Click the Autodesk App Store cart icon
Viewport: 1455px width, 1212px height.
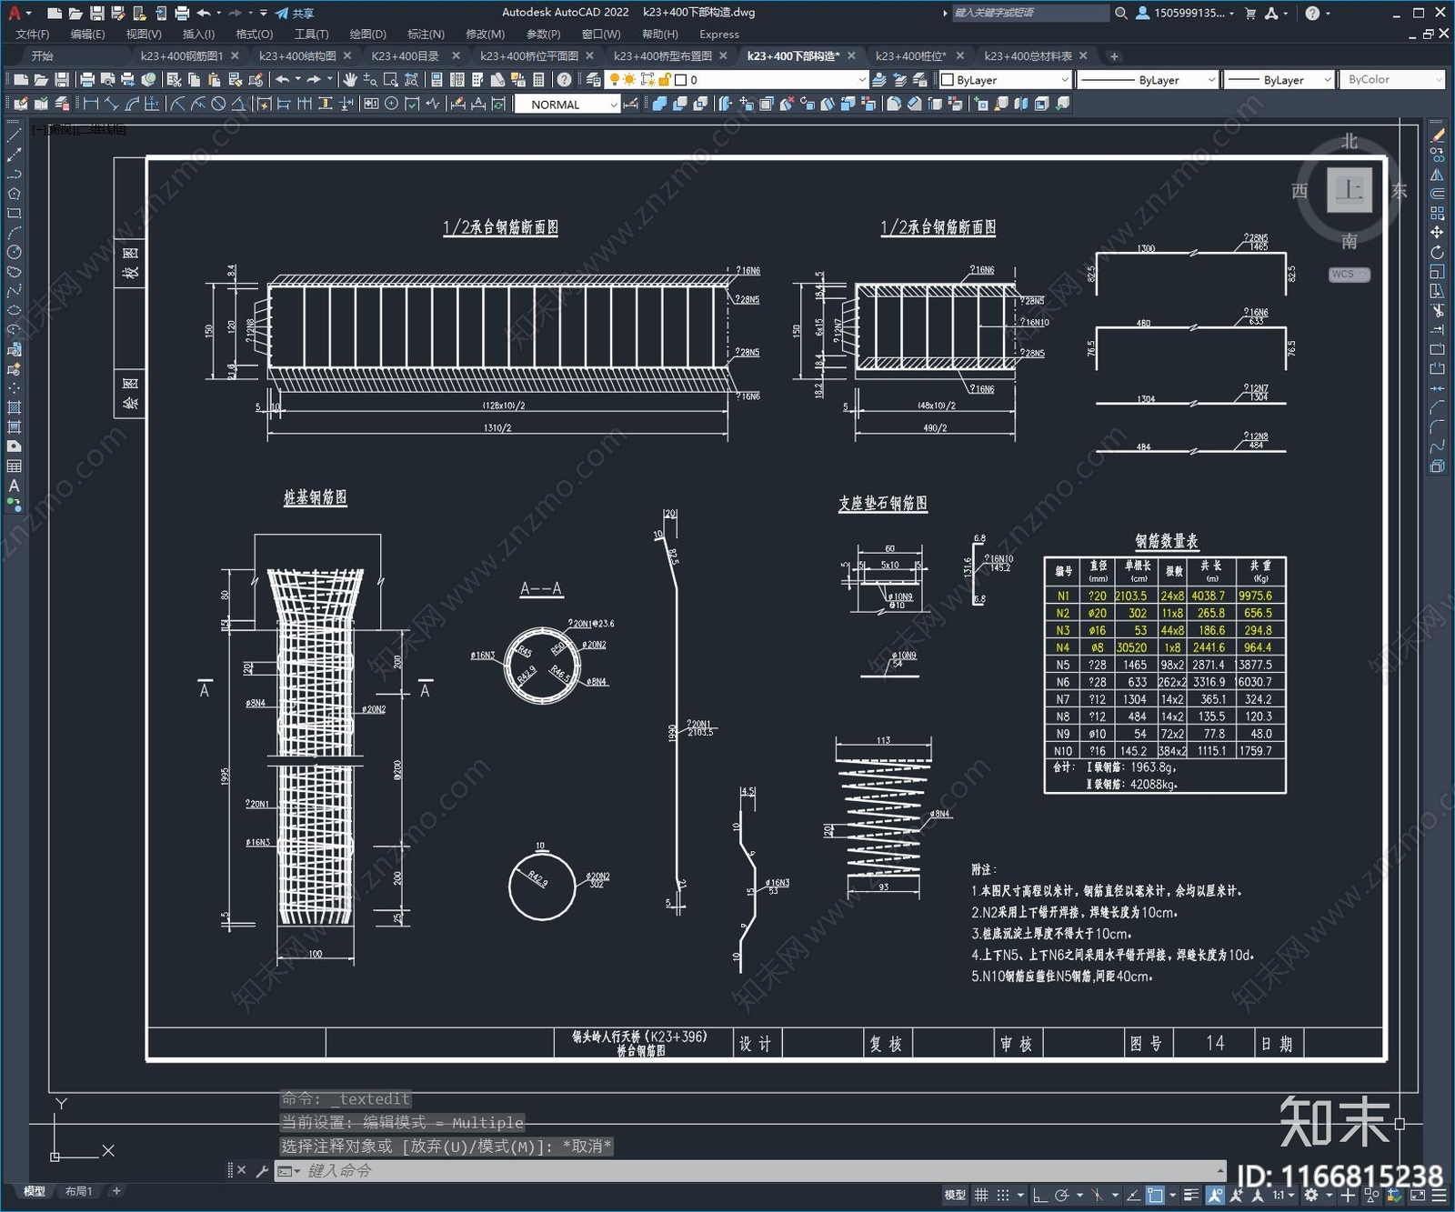1250,13
